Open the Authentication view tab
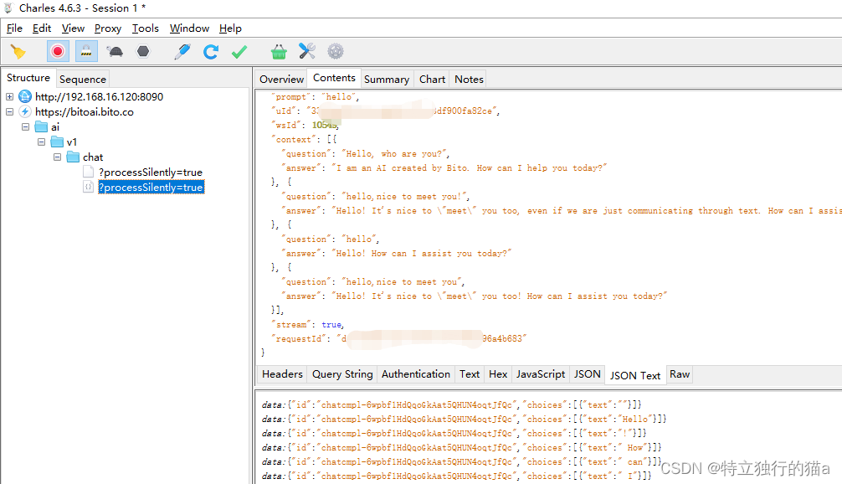Image resolution: width=842 pixels, height=484 pixels. tap(416, 374)
